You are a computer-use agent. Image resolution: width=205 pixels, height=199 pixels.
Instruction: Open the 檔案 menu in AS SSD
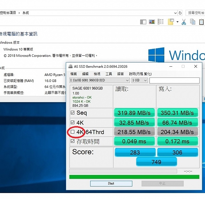pos(73,74)
